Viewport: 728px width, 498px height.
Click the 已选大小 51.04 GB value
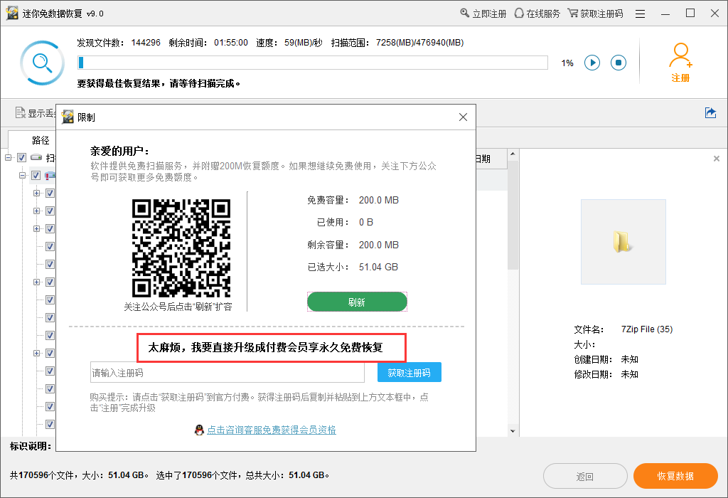[x=378, y=267]
